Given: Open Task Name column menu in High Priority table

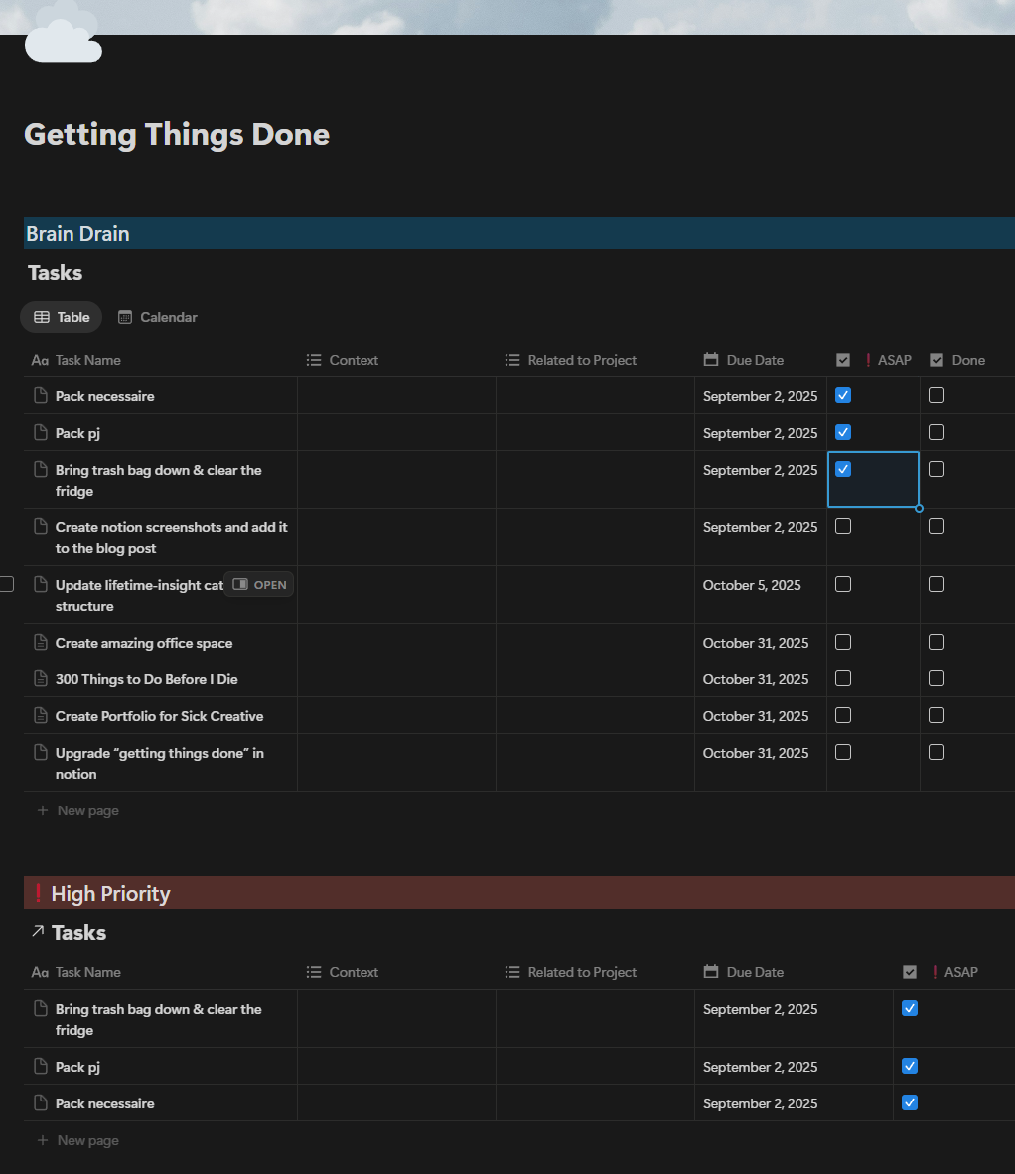Looking at the screenshot, I should [87, 972].
